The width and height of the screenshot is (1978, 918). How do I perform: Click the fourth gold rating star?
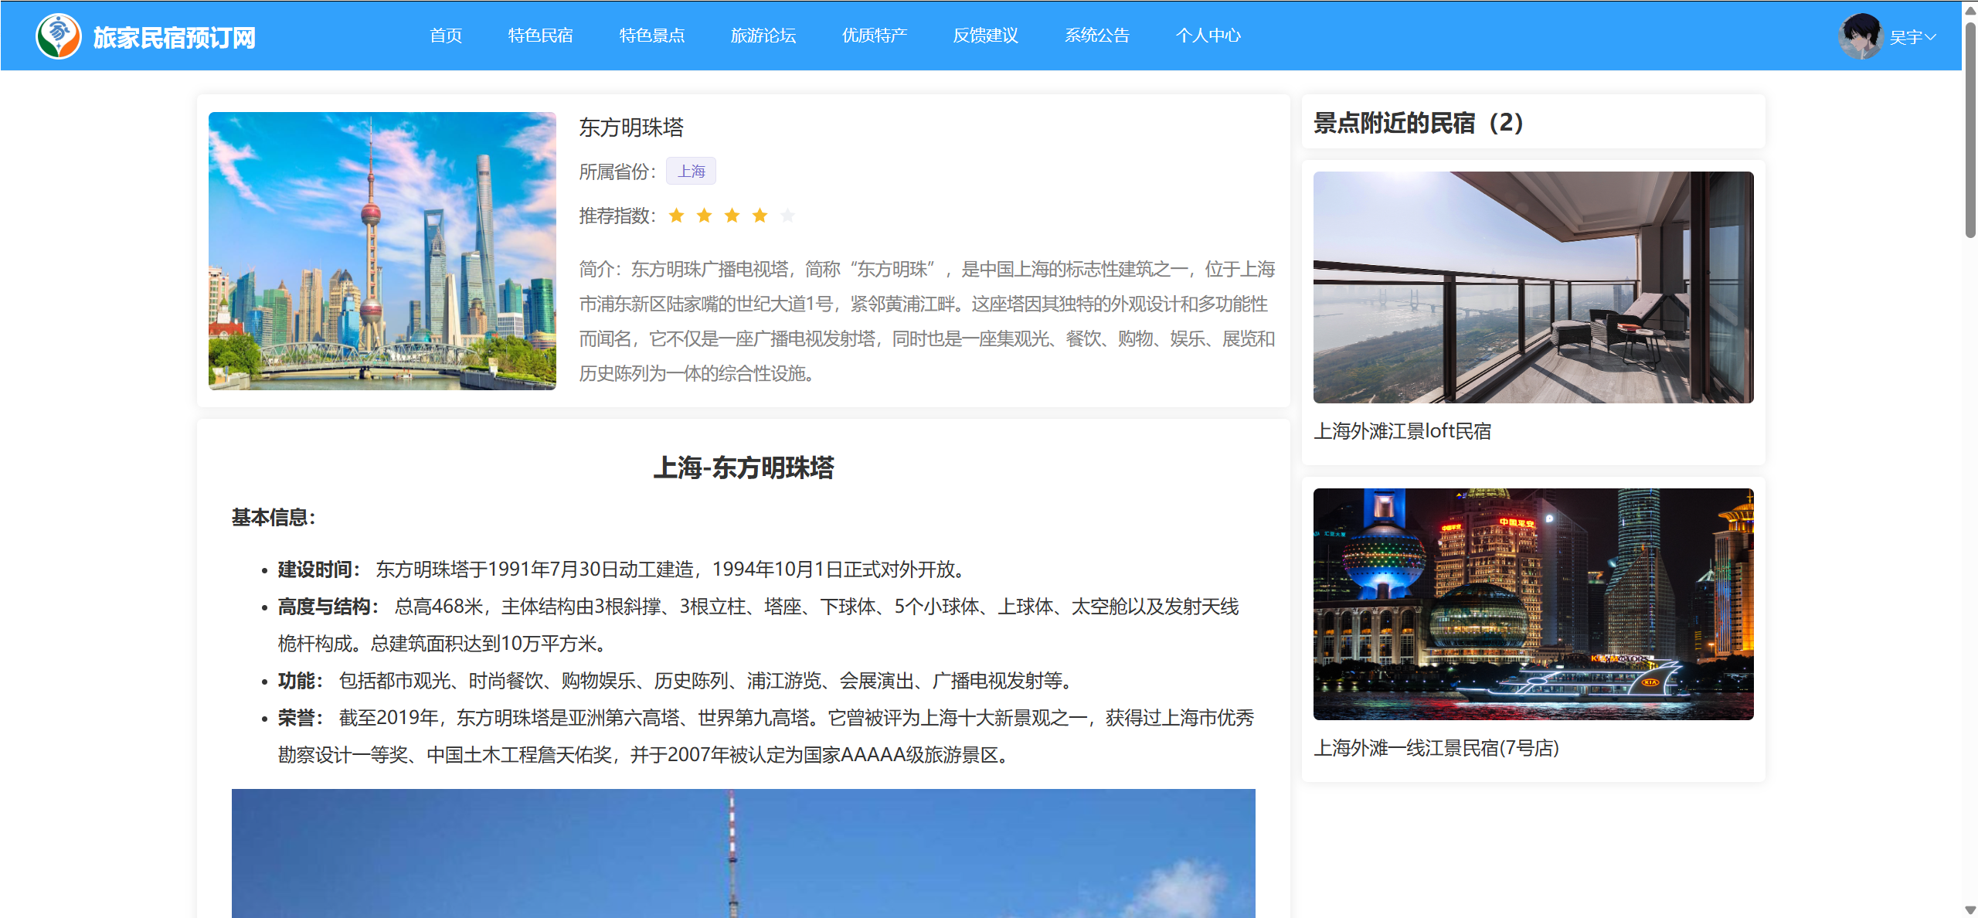[760, 216]
